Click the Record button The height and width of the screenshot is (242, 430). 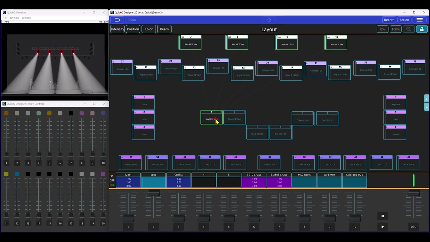389,20
